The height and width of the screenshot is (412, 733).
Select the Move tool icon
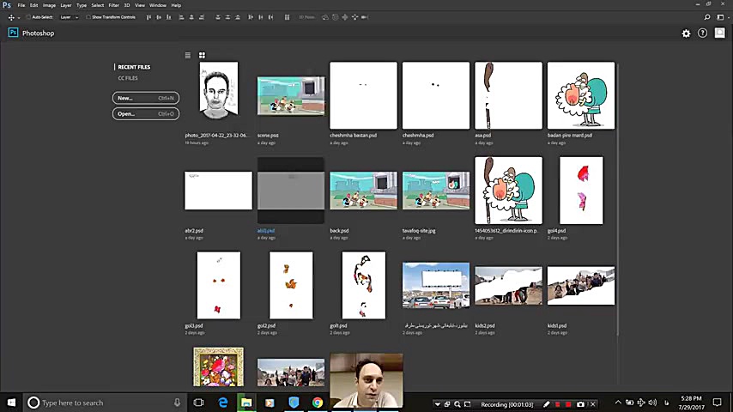11,17
